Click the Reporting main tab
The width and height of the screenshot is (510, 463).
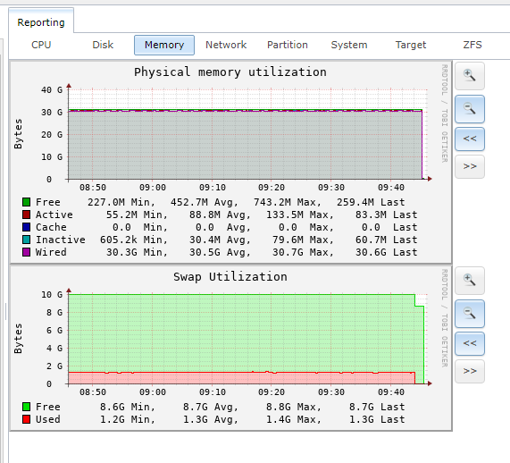click(41, 22)
